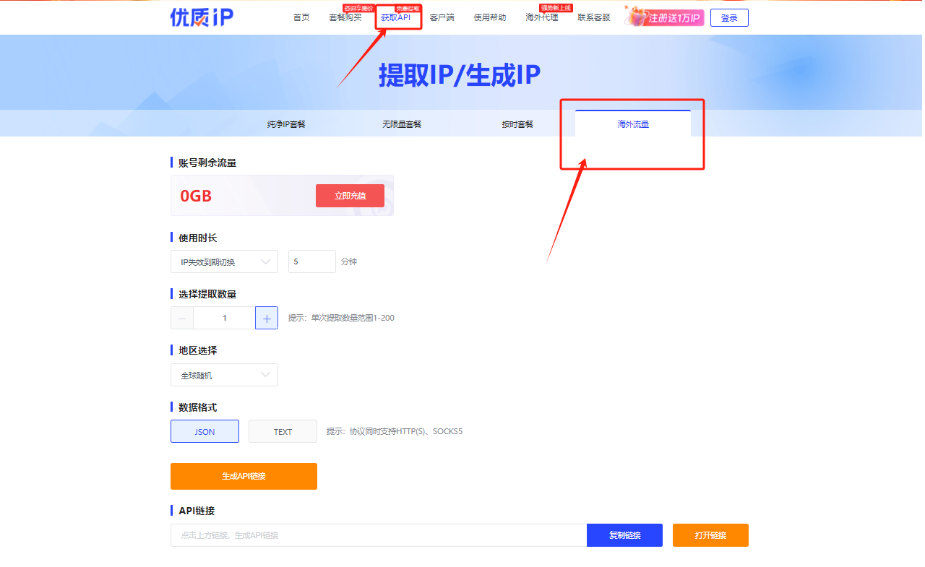Click the blue 复制链接 button

624,535
